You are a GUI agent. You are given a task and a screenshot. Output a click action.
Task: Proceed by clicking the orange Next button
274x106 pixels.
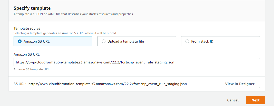pos(255,100)
